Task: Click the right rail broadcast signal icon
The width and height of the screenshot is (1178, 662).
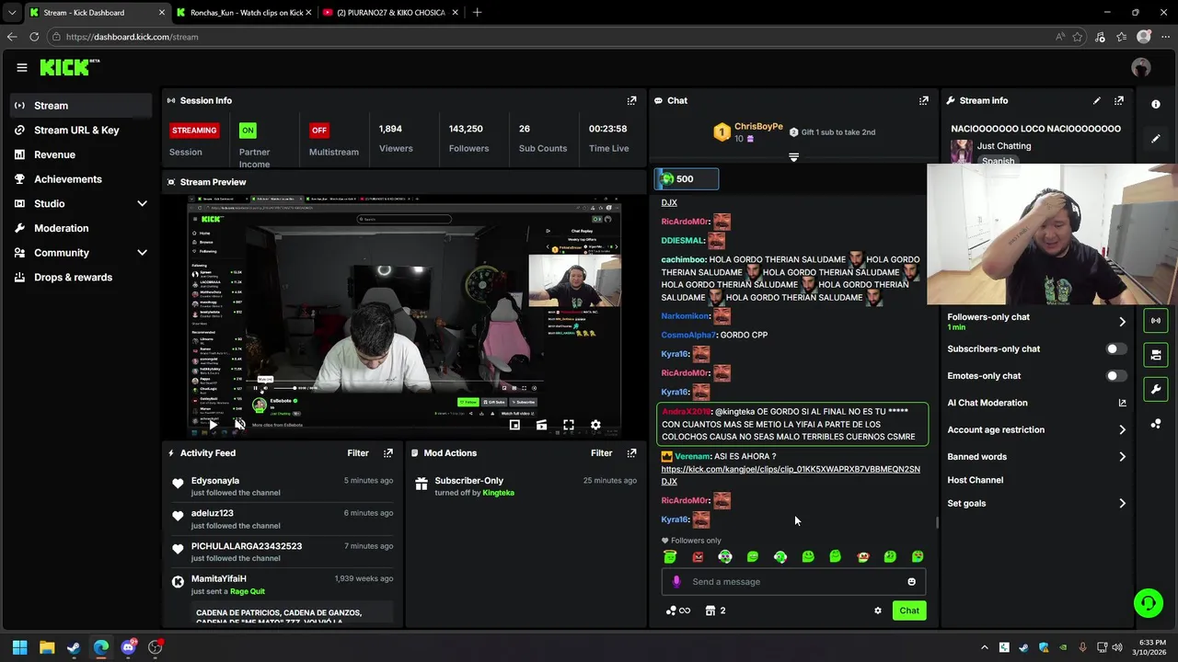Action: click(1156, 320)
